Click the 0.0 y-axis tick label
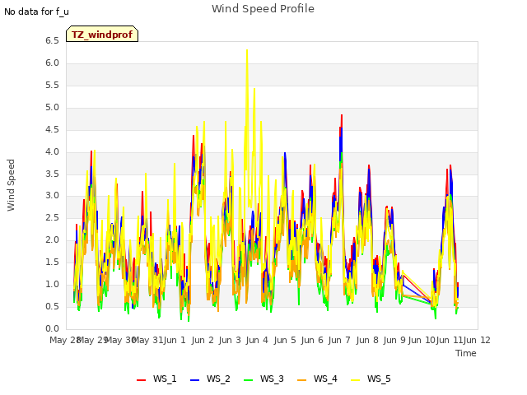 (x=52, y=328)
